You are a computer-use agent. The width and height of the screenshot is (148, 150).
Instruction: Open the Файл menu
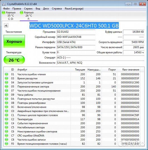pyautogui.click(x=6, y=9)
